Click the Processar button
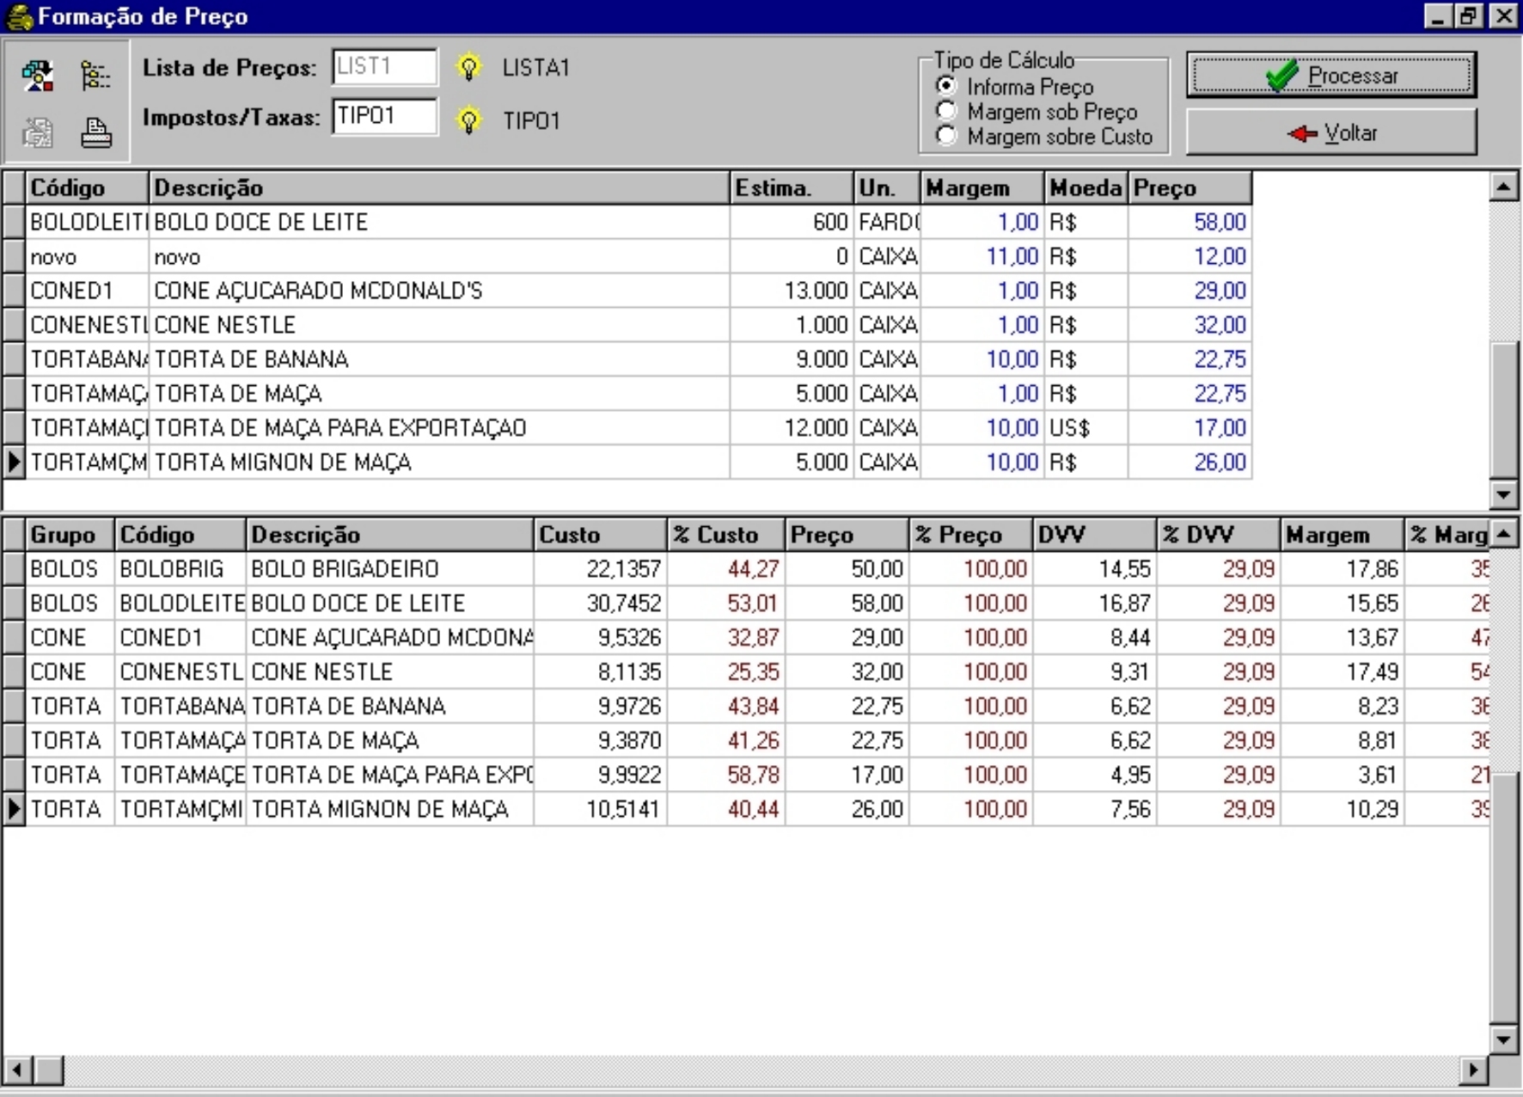1523x1097 pixels. coord(1331,76)
